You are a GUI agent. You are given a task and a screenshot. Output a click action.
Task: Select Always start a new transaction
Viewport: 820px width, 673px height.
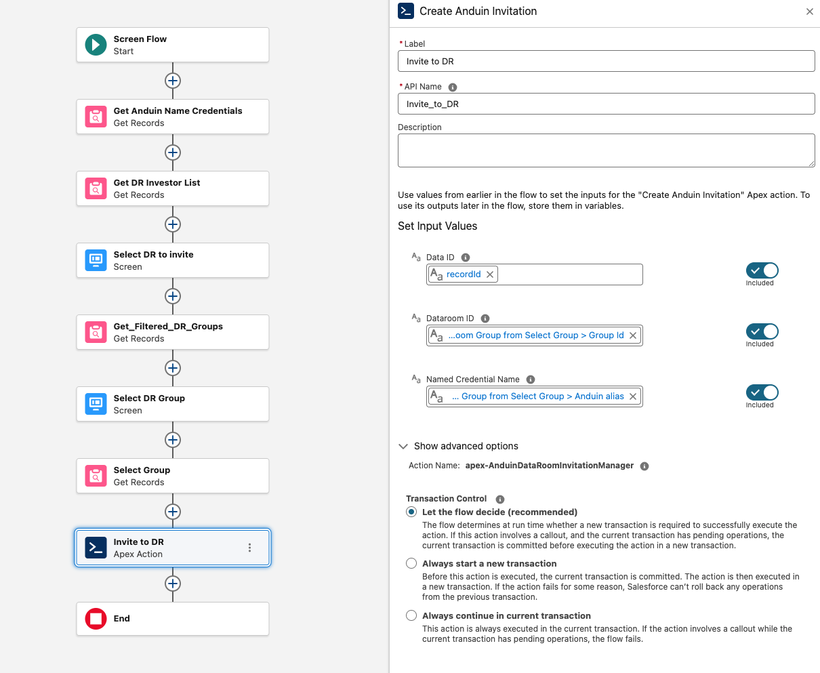(x=411, y=563)
